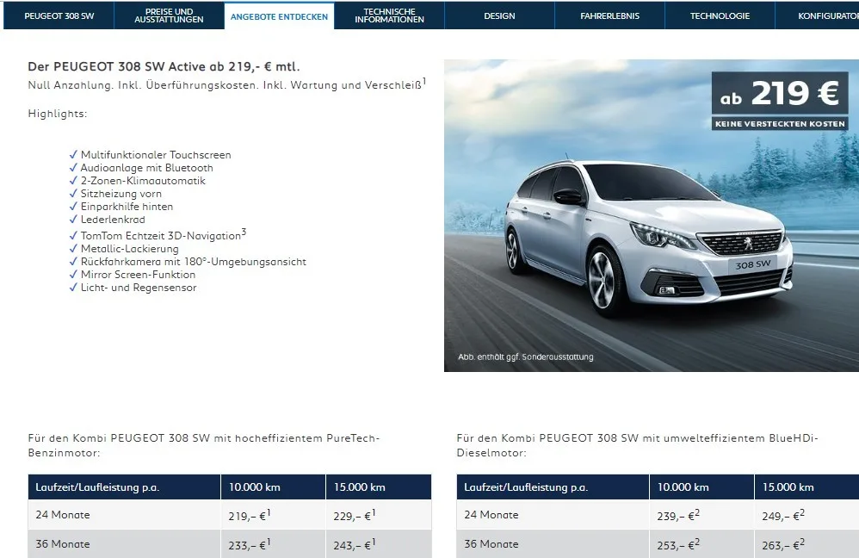859x558 pixels.
Task: Click 'TomTom Echtzeit 3D-Navigation' highlight
Action: click(164, 234)
